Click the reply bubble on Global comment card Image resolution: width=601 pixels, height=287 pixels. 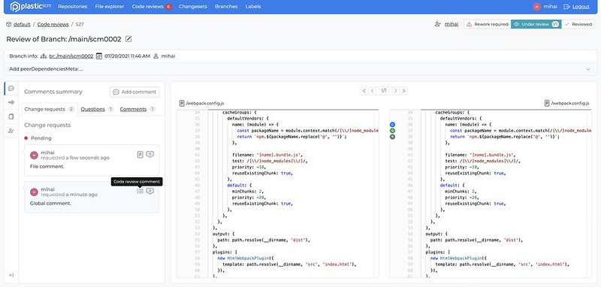150,191
